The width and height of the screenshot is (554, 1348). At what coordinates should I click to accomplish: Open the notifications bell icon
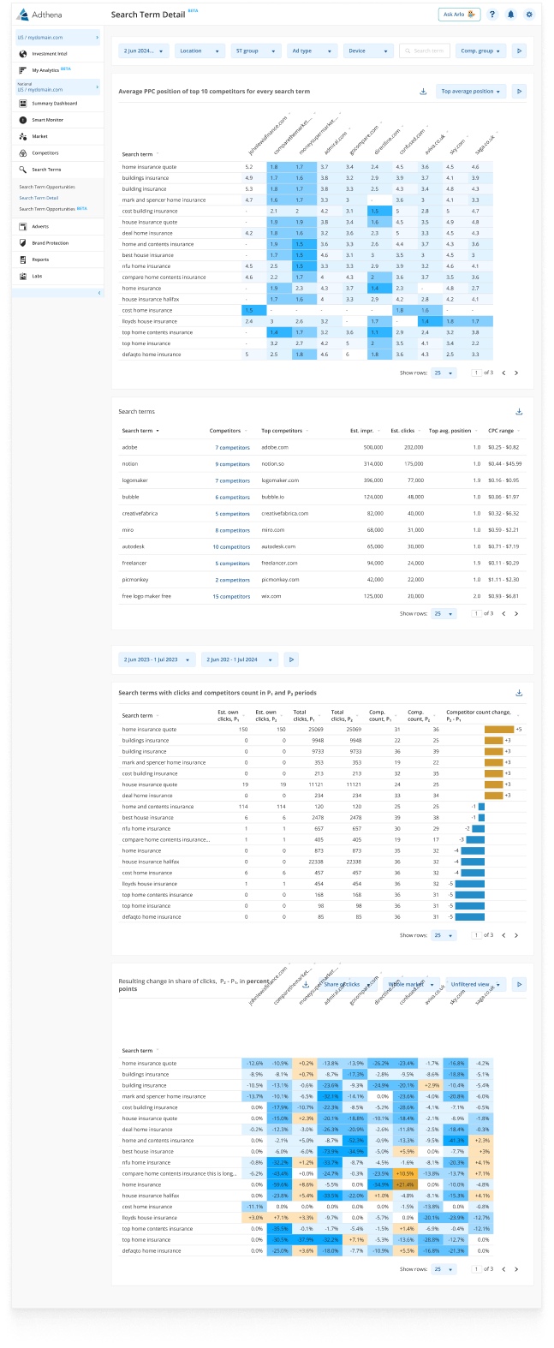[x=511, y=15]
